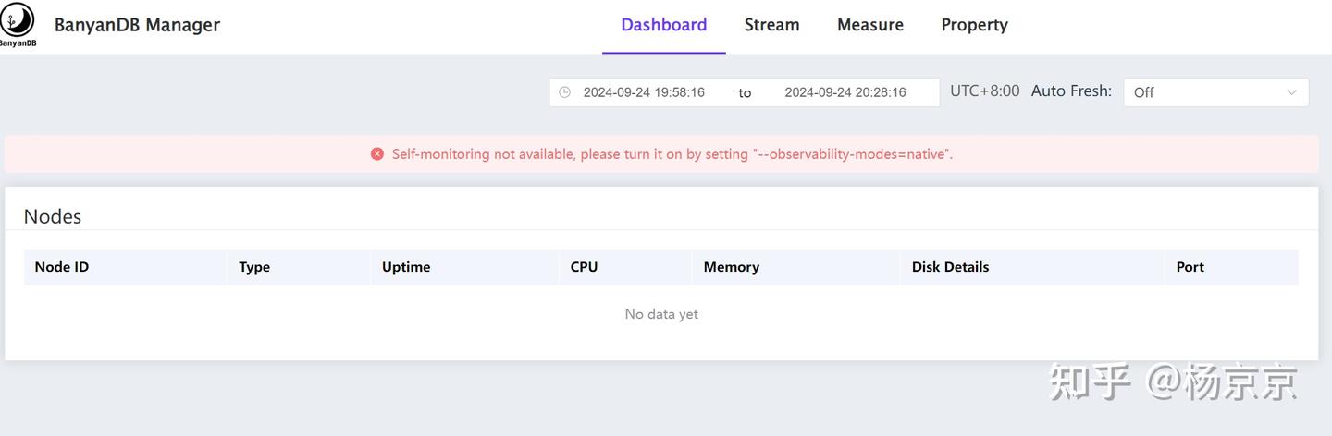Viewport: 1332px width, 436px height.
Task: Click the Uptime column header
Action: tap(406, 267)
